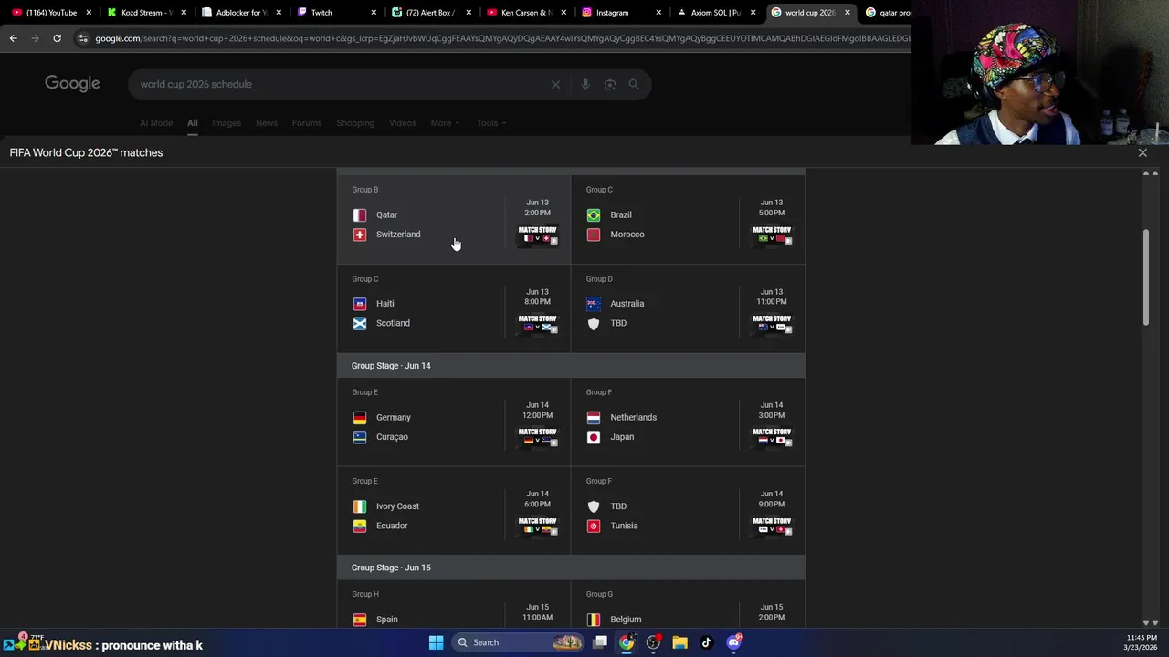Click the Brazil flag icon
This screenshot has height=657, width=1169.
tap(594, 215)
